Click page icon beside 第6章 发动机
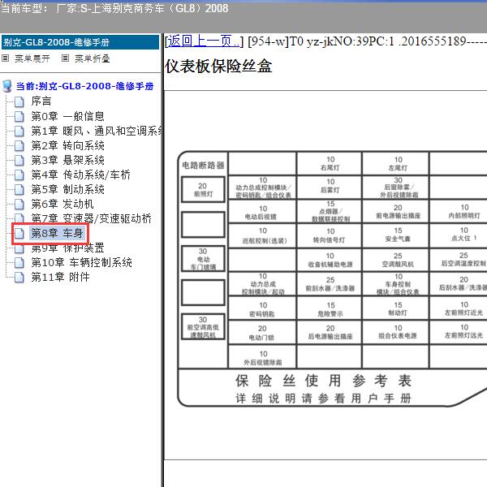 click(x=19, y=204)
